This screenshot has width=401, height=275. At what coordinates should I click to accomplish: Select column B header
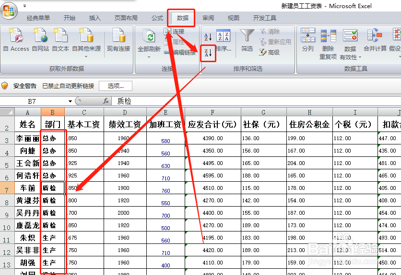tap(53, 112)
